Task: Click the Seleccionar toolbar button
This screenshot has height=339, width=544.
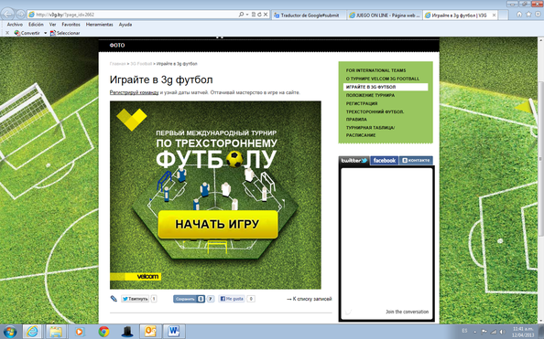Action: pos(65,33)
